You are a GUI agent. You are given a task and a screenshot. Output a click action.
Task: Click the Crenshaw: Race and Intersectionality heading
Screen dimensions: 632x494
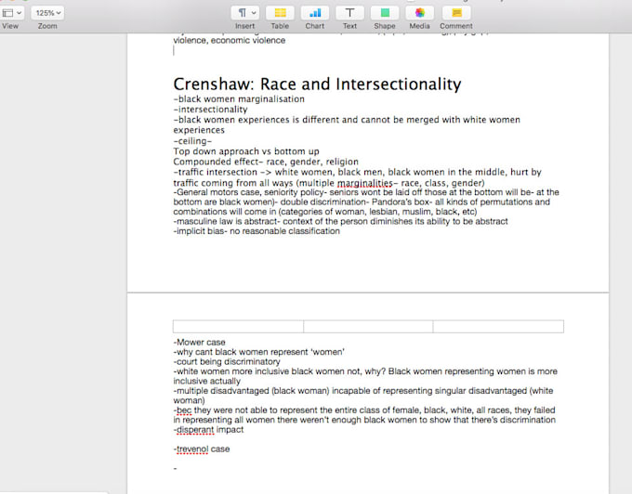pyautogui.click(x=317, y=84)
